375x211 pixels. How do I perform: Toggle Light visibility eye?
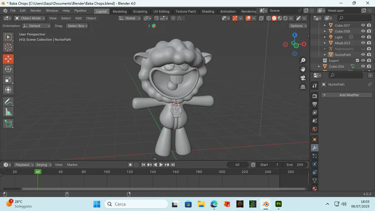[363, 37]
